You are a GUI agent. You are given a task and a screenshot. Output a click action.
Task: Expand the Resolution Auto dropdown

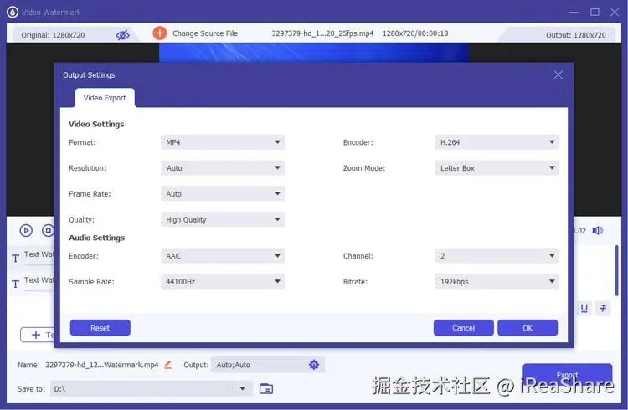223,167
